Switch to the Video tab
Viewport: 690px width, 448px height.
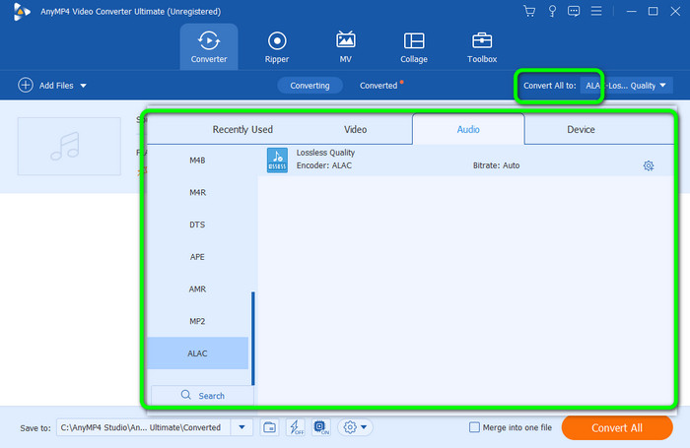pyautogui.click(x=355, y=129)
